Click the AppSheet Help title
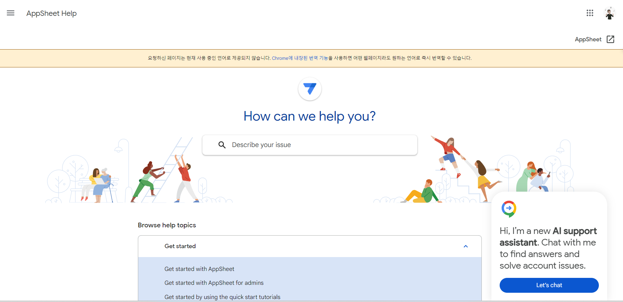623x302 pixels. 52,13
